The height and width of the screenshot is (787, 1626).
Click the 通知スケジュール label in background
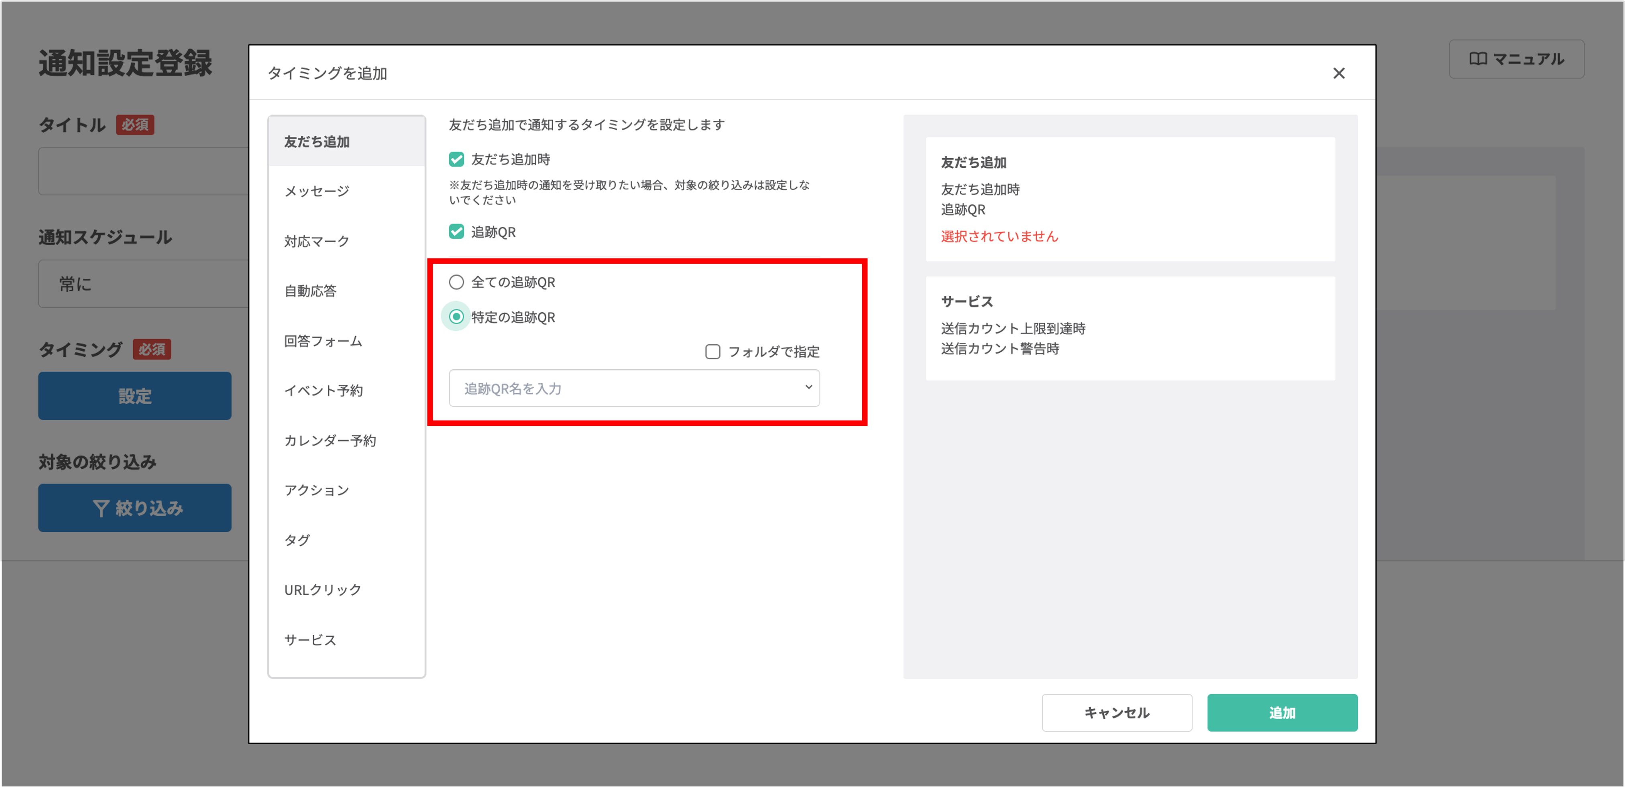[105, 237]
